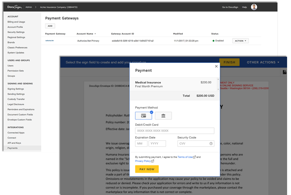
Task: Focus the expiration year YYYY field
Action: point(157,144)
